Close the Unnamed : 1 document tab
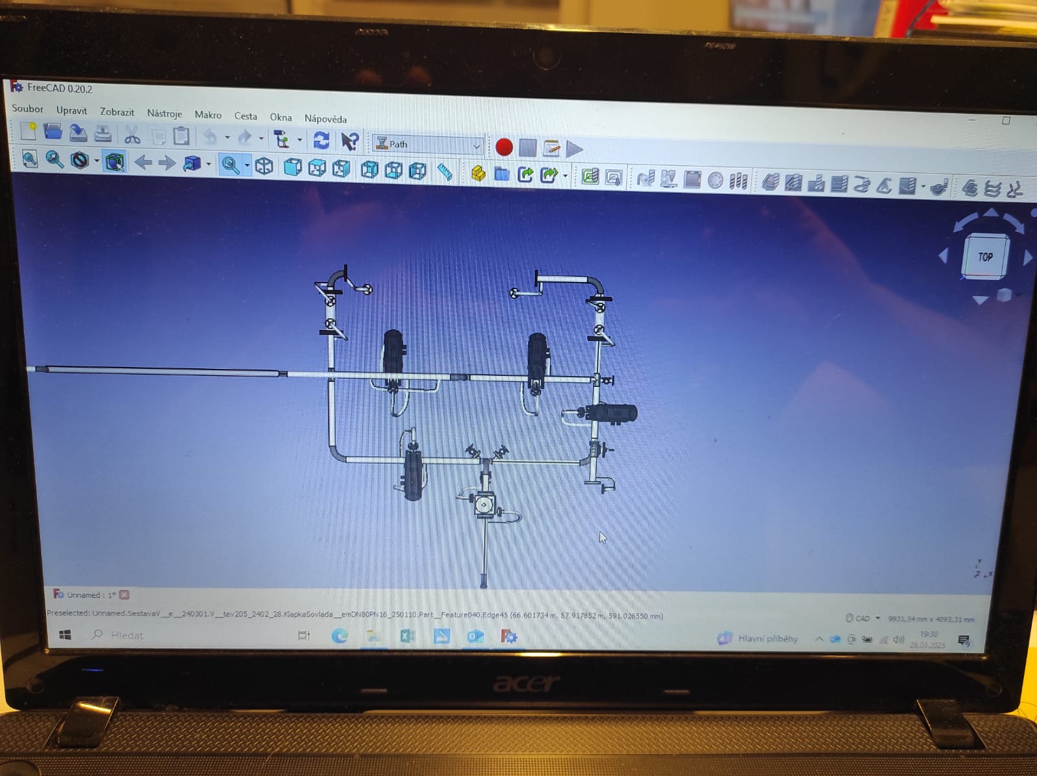This screenshot has height=776, width=1037. 124,594
